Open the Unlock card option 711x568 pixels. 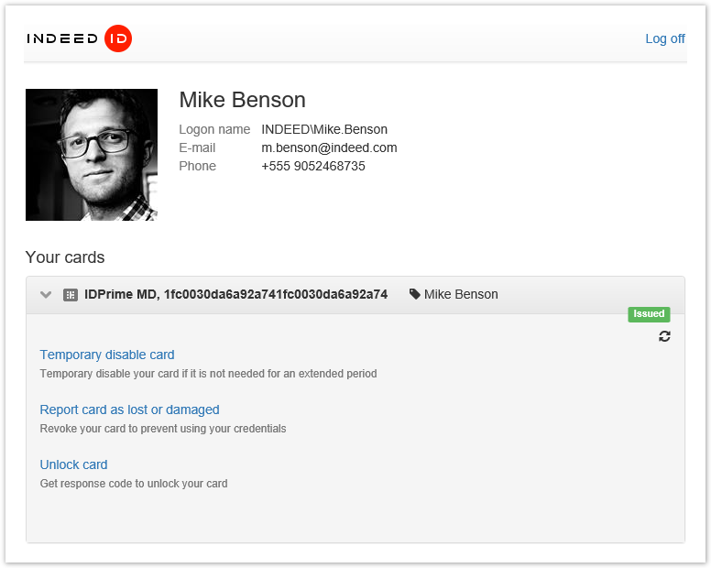73,464
